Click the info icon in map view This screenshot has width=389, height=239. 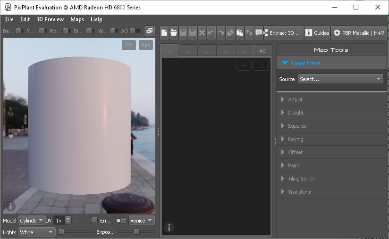(169, 228)
